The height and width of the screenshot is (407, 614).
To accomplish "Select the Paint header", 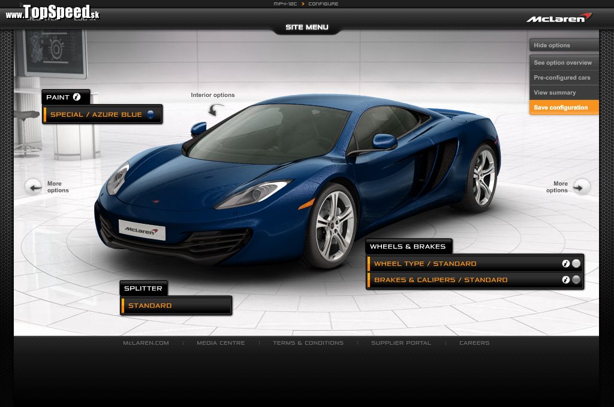I will 66,97.
